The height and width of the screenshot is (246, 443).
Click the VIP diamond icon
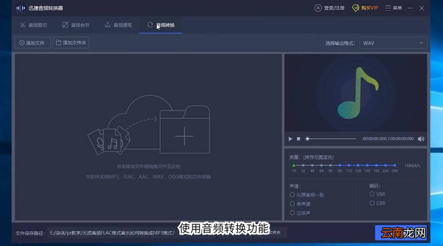coord(356,8)
